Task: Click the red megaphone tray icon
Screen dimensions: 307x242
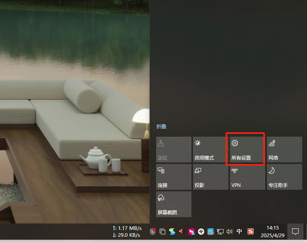Action: 181,232
